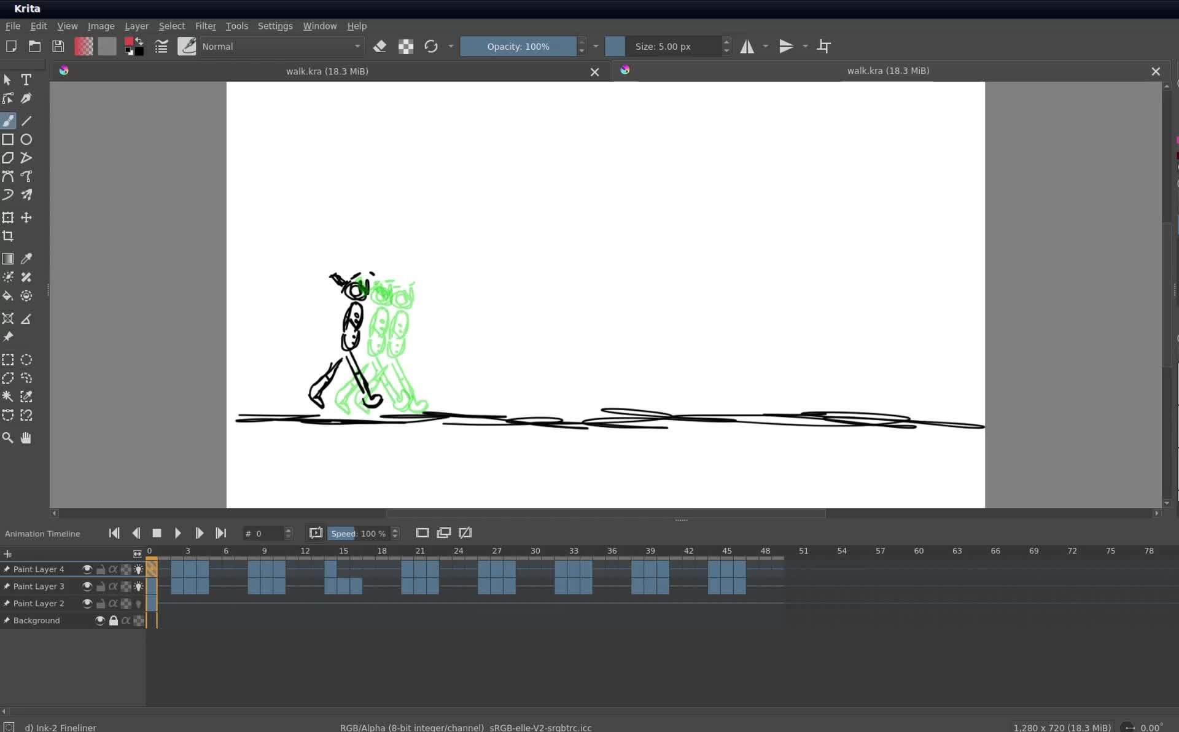The width and height of the screenshot is (1179, 732).
Task: Jump to the first frame
Action: pos(114,533)
